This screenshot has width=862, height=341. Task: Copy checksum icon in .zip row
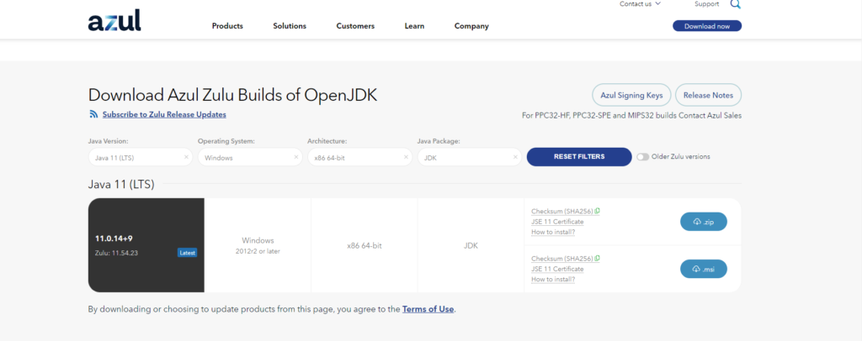(598, 211)
